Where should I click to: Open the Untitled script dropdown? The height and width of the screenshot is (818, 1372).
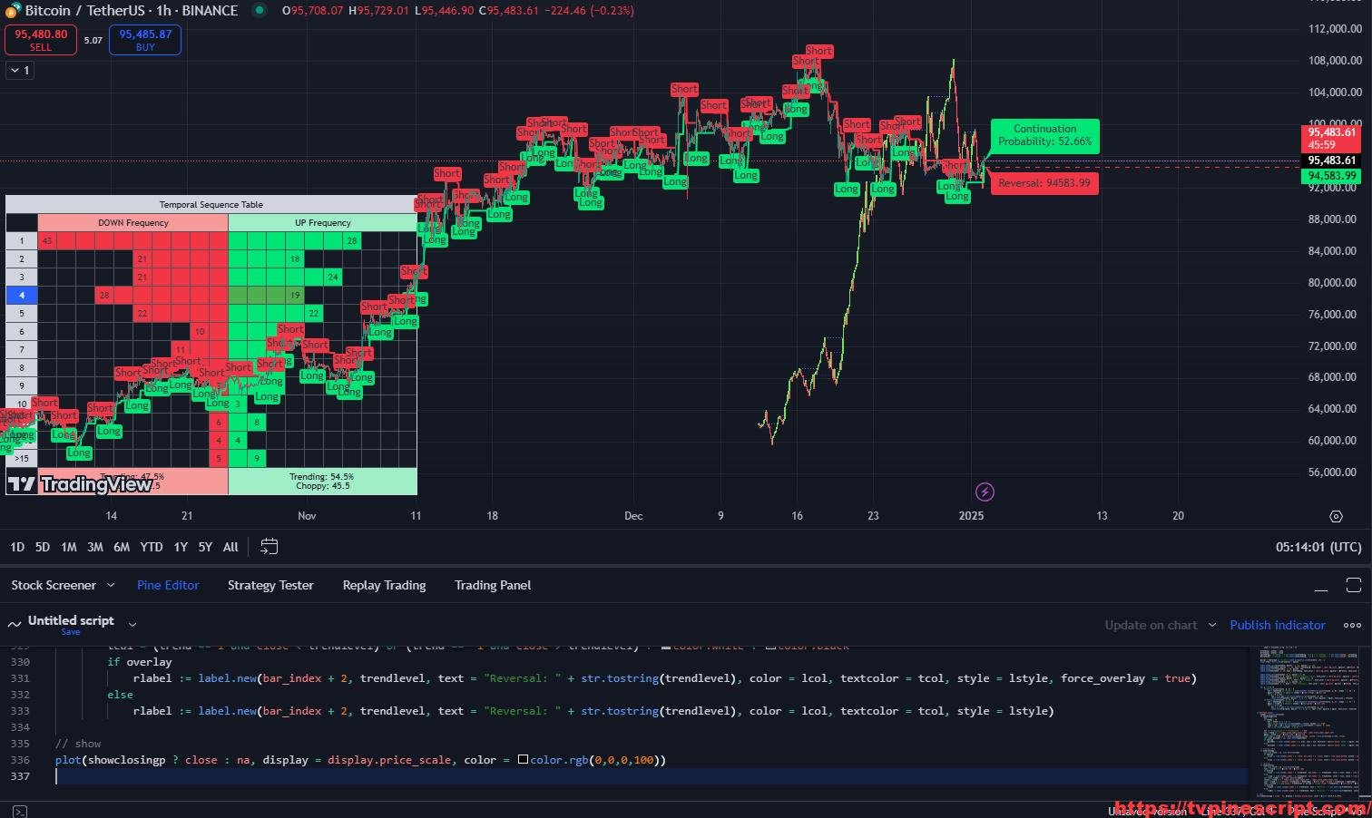(132, 624)
